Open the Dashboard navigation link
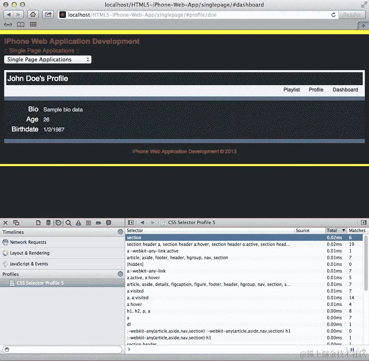 (345, 90)
